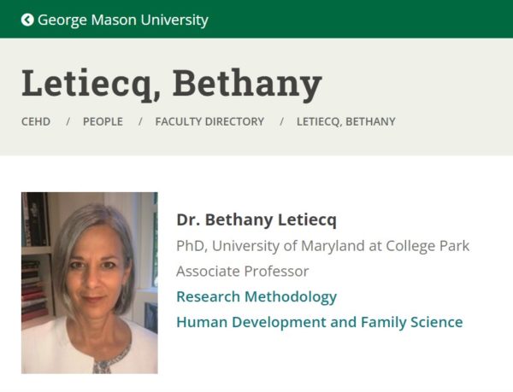
Task: Click Dr. Bethany Letiecq's profile photo
Action: 89,283
